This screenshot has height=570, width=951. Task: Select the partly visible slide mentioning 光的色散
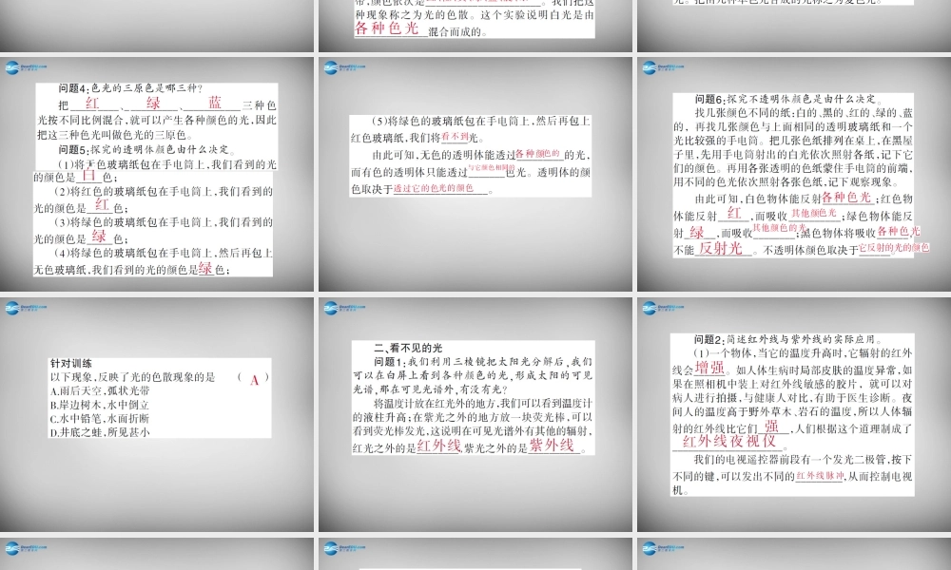coord(475,26)
